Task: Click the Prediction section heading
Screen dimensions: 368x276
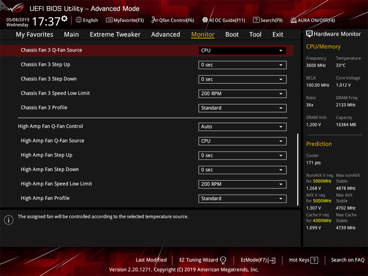Action: point(319,144)
